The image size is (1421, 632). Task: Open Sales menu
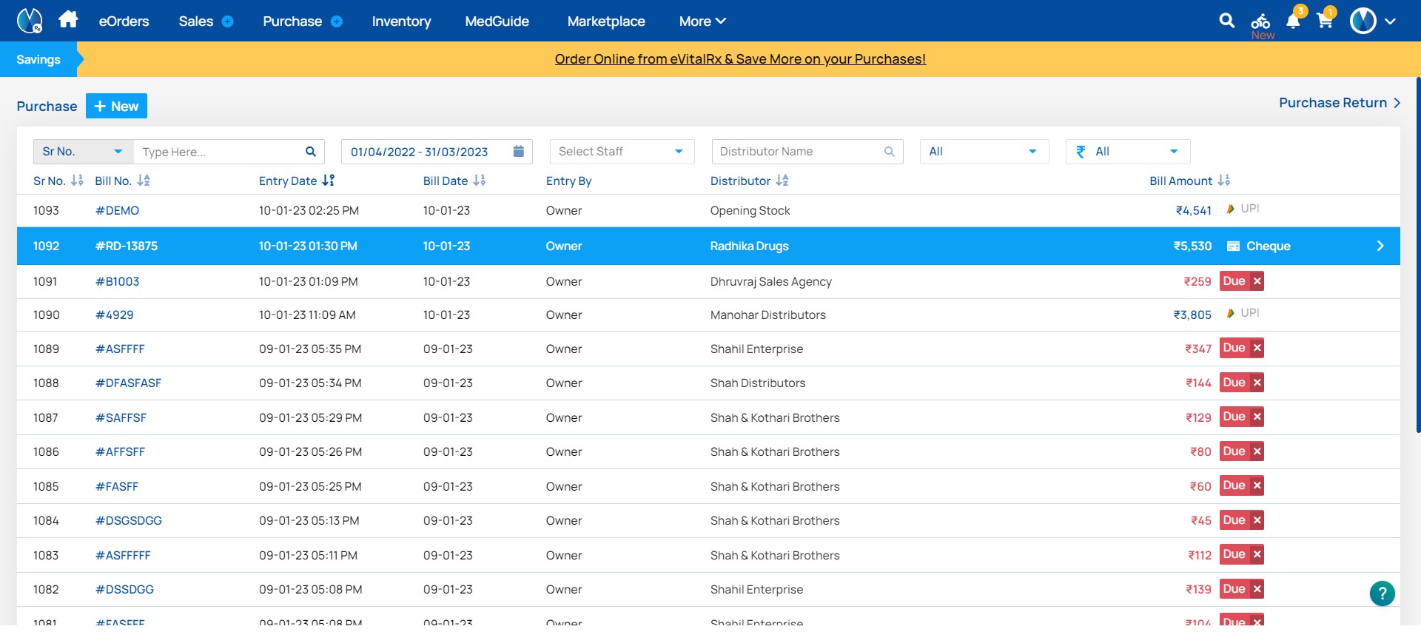195,21
